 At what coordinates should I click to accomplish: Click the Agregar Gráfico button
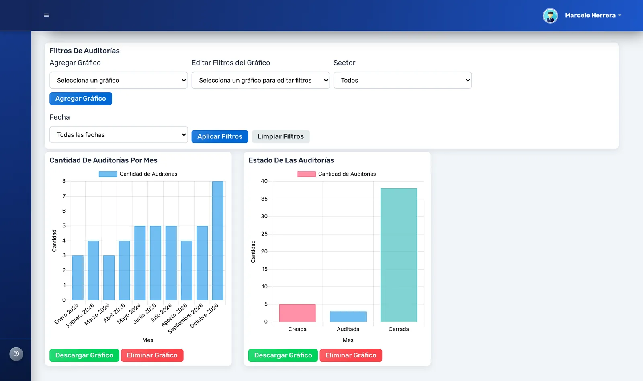pos(81,99)
